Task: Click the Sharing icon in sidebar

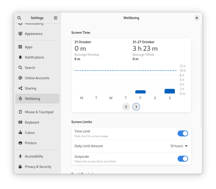Action: [20, 88]
